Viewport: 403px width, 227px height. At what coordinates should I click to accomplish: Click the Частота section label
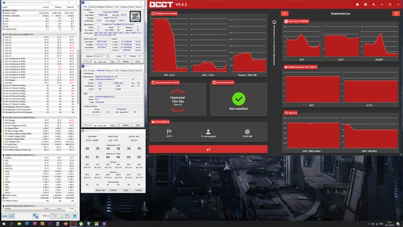[x=291, y=113]
